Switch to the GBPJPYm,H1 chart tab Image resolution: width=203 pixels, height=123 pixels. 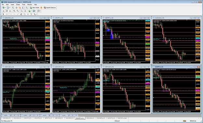(48, 118)
